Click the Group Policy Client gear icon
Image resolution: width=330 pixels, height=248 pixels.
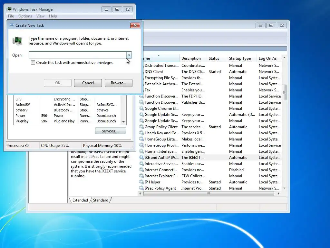[141, 127]
